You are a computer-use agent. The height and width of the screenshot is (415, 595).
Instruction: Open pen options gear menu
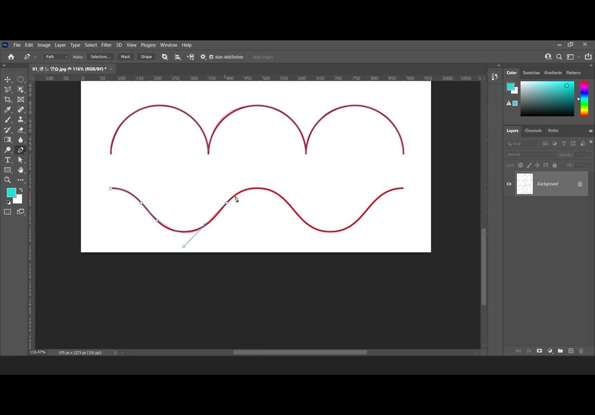pyautogui.click(x=203, y=57)
